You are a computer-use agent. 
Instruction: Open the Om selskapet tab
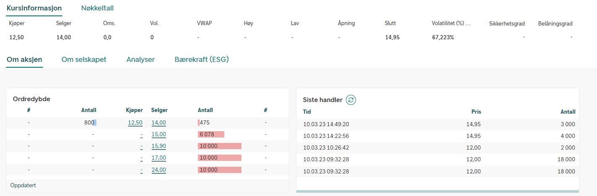pyautogui.click(x=84, y=59)
